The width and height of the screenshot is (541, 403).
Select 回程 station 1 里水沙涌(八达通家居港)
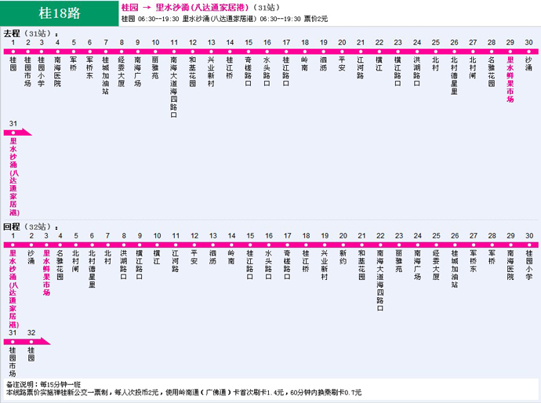click(x=13, y=289)
